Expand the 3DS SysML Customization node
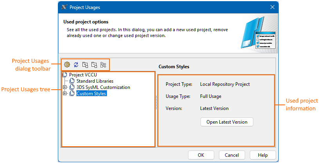 (65, 87)
